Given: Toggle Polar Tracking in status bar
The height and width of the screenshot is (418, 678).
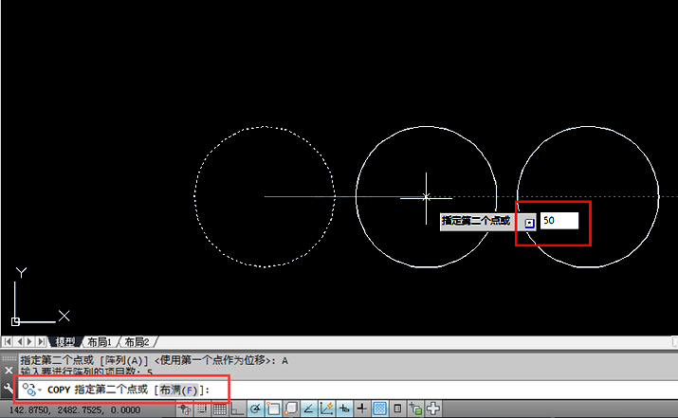Looking at the screenshot, I should [255, 409].
